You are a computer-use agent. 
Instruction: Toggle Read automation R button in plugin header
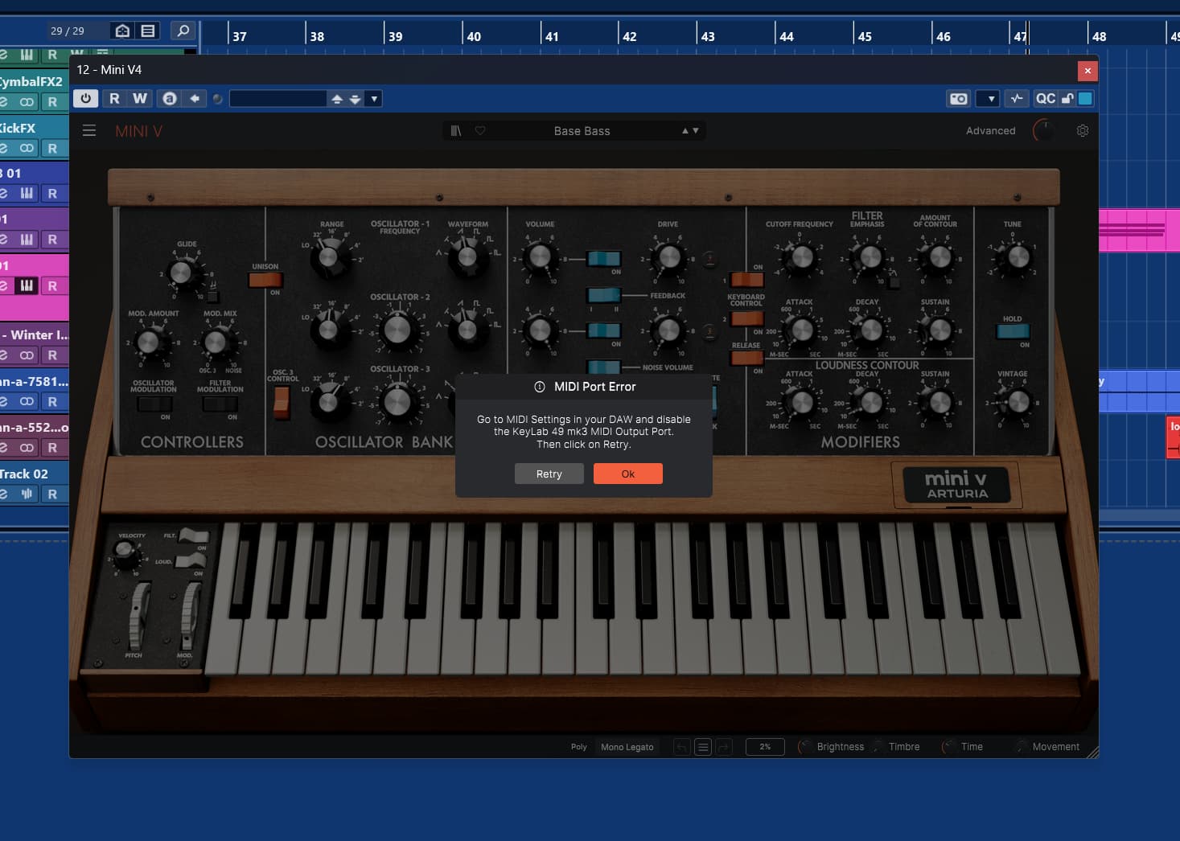click(114, 98)
